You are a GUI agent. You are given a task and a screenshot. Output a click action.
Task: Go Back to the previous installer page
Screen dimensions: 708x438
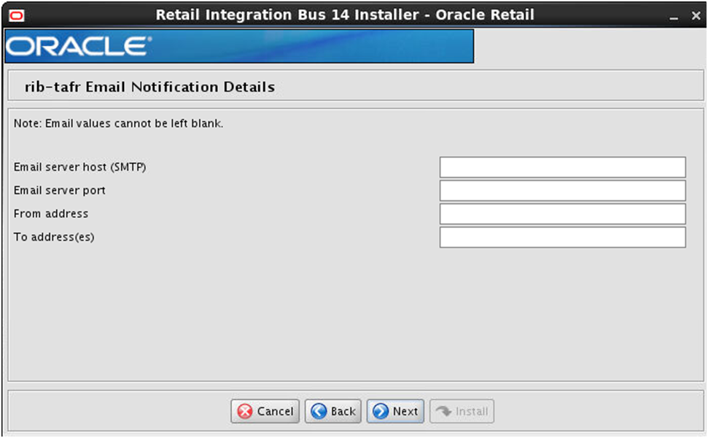click(333, 411)
